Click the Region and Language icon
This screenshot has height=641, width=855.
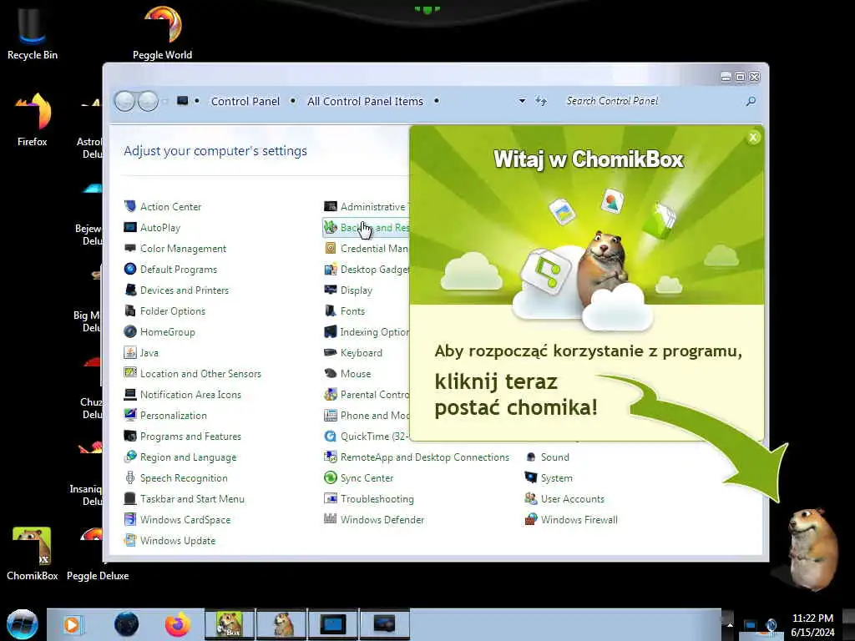tap(129, 457)
